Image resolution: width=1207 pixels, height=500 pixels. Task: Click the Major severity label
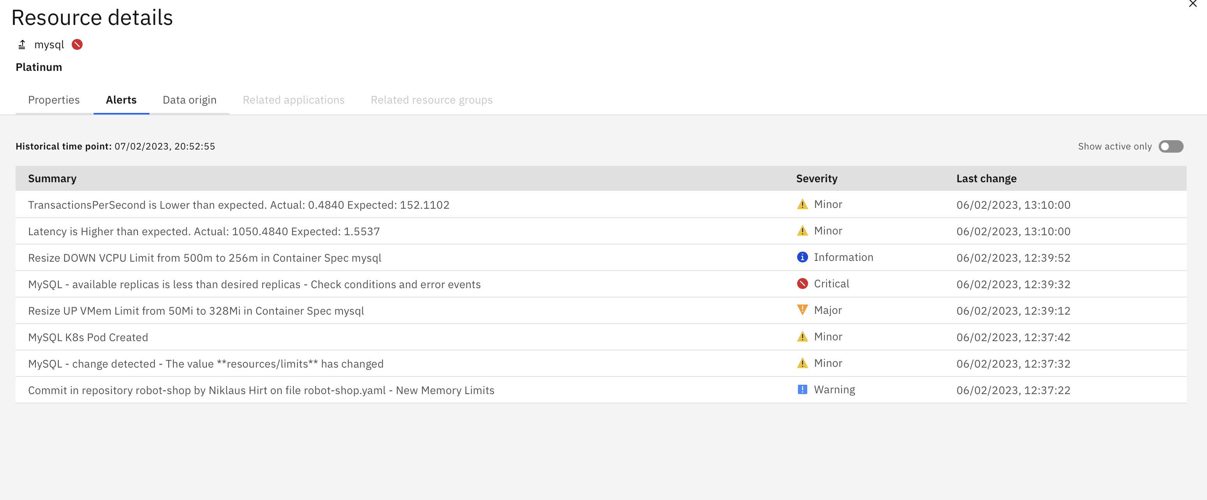828,310
